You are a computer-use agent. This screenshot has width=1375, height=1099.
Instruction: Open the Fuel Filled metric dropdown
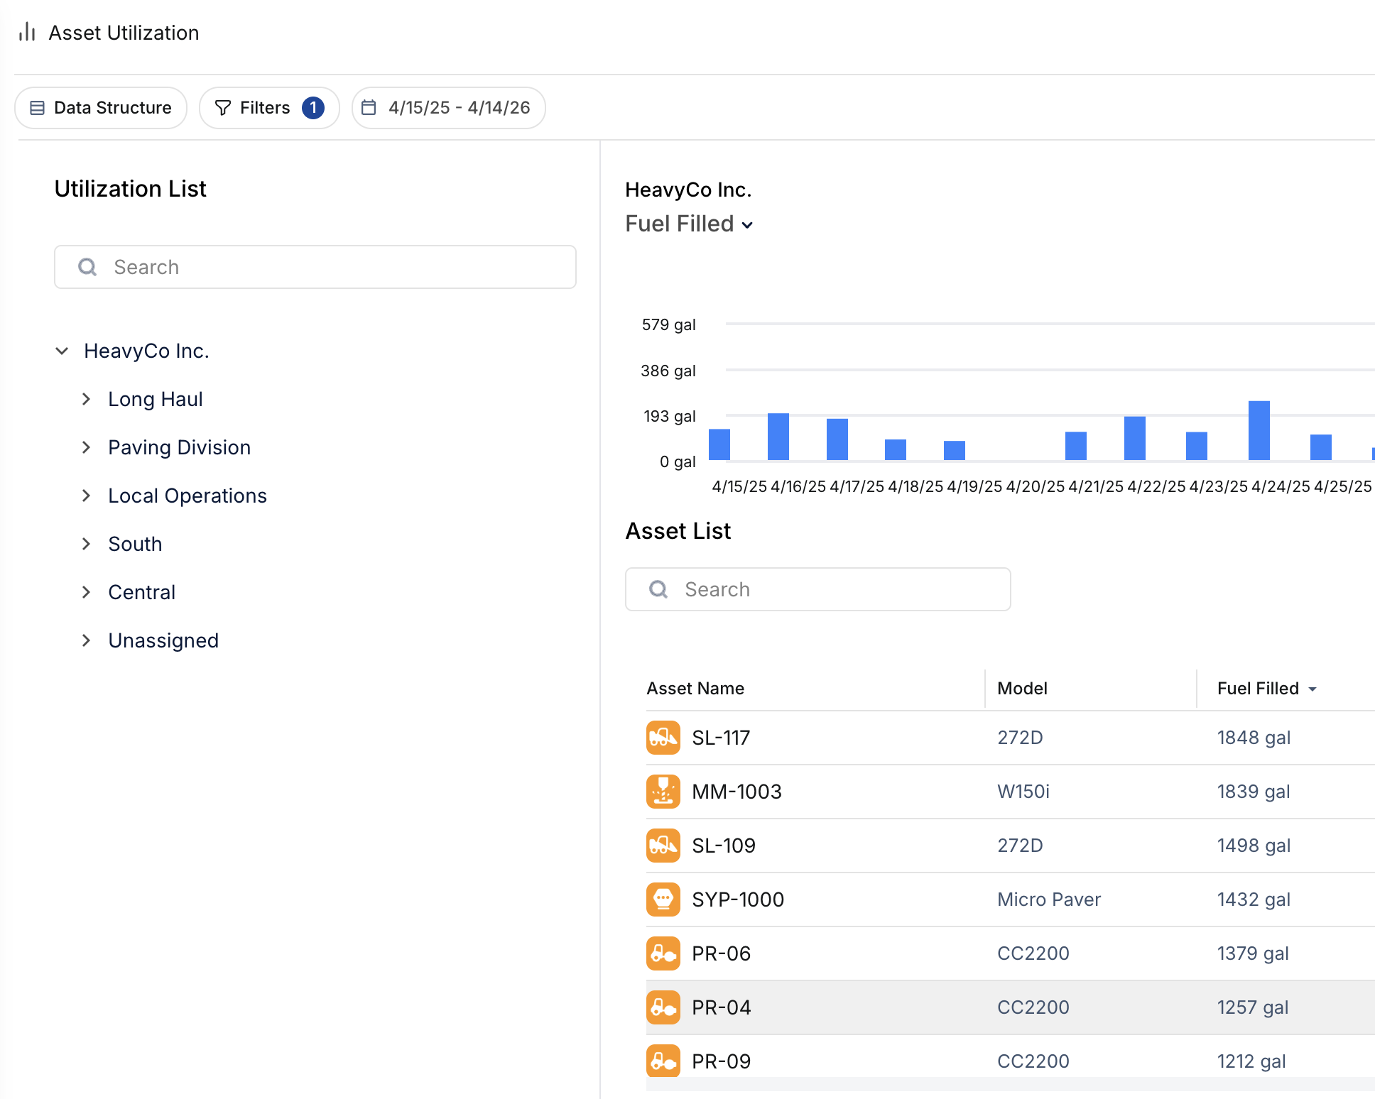coord(688,224)
